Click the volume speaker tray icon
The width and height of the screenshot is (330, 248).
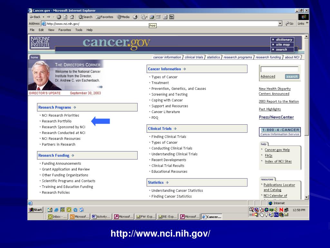(276, 210)
